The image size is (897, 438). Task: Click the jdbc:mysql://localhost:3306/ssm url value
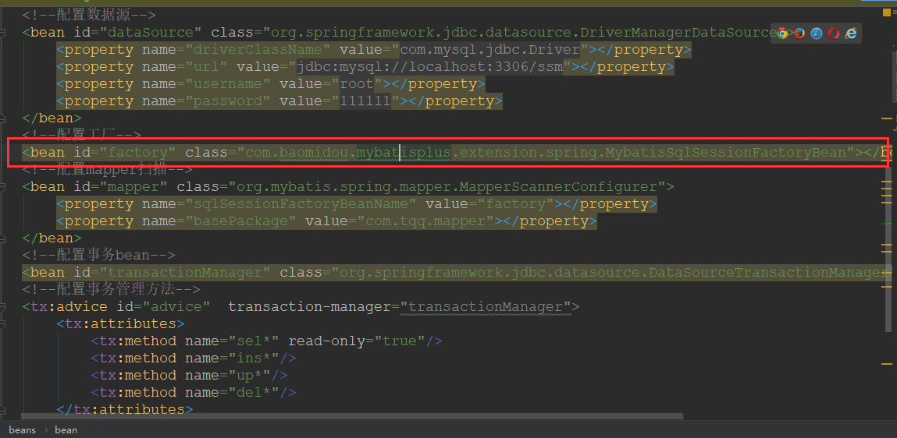(430, 67)
